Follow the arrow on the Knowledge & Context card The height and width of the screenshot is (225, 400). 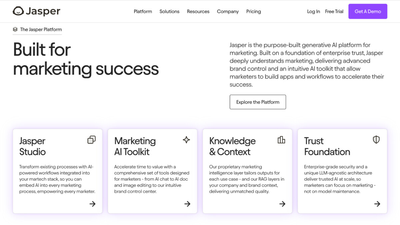click(x=282, y=204)
